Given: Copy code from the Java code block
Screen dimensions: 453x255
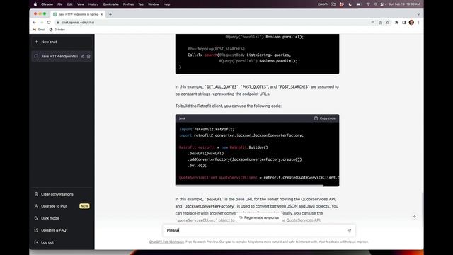Looking at the screenshot, I should (x=324, y=118).
